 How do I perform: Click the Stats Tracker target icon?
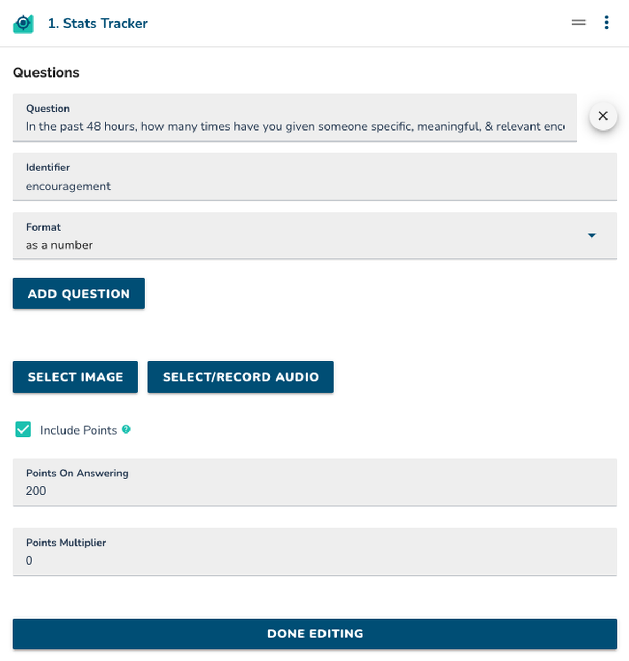point(23,24)
